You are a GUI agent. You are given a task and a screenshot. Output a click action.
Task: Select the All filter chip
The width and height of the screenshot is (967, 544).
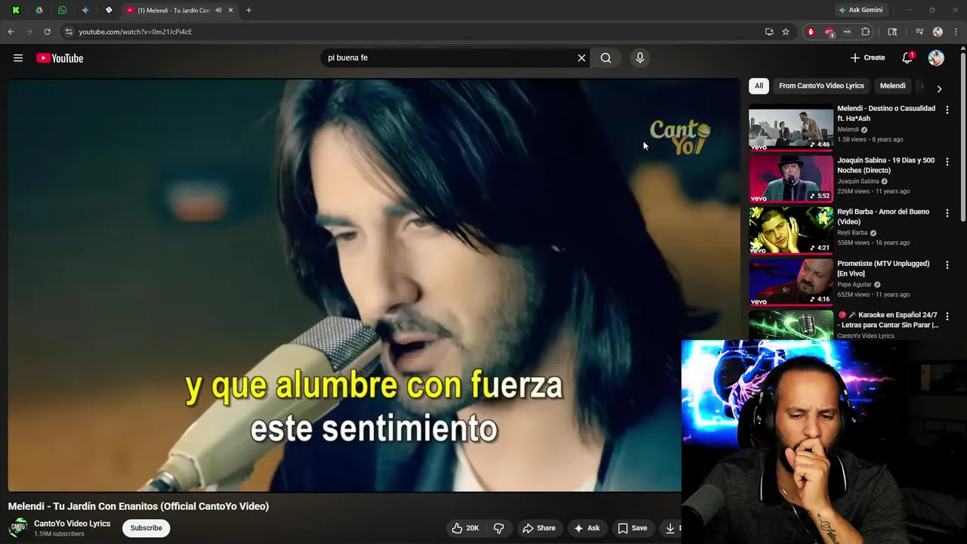pos(758,86)
